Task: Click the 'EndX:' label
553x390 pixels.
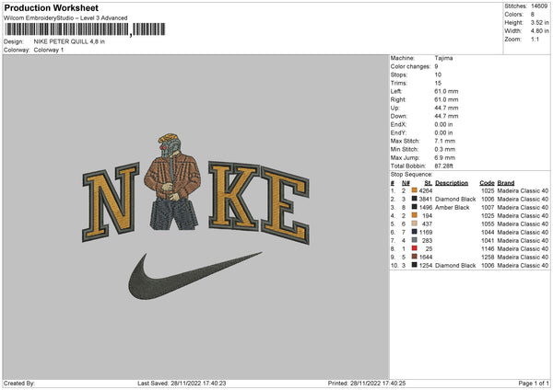Action: pyautogui.click(x=398, y=124)
